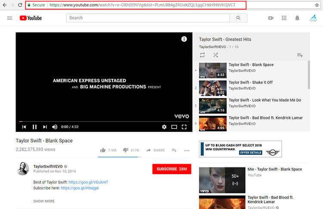The height and width of the screenshot is (209, 323).
Task: Click the SHARE button
Action: point(155,150)
